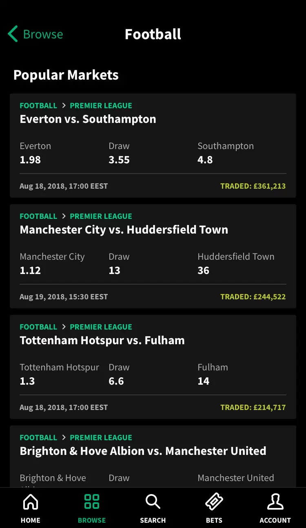Viewport: 306px width, 528px height.
Task: Select Draw odds 3.55
Action: point(119,160)
